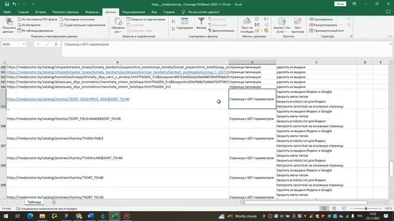
Task: Open the Таблица sheet tab
Action: point(34,202)
